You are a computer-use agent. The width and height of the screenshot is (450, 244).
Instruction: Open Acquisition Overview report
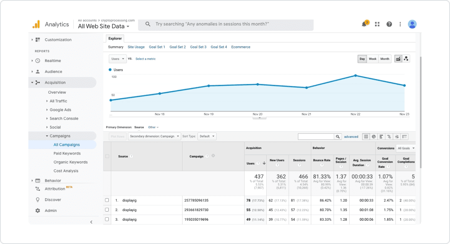[57, 92]
